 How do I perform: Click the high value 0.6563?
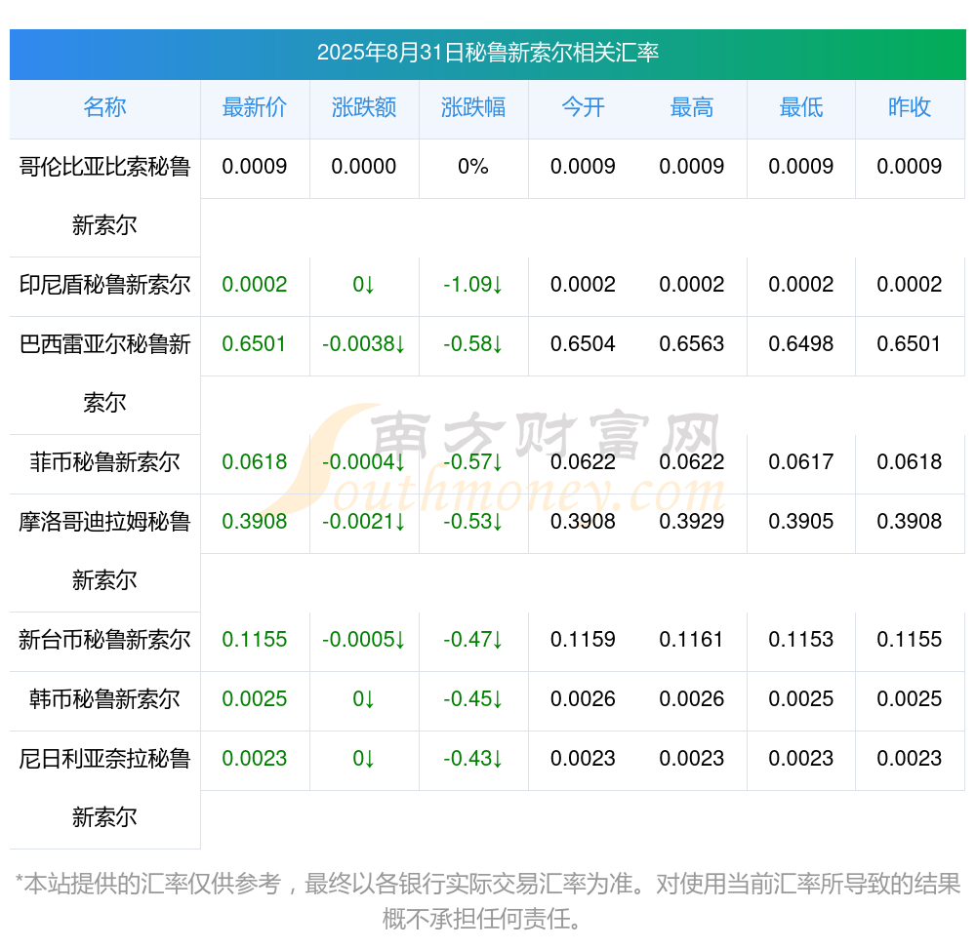point(692,343)
